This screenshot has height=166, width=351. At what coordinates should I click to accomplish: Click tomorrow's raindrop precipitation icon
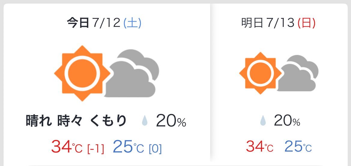263,121
